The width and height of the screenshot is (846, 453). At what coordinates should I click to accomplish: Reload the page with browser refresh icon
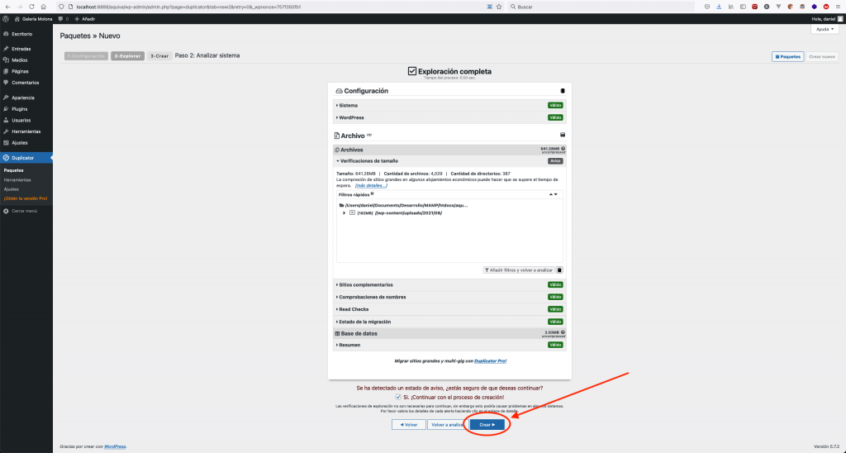click(31, 7)
